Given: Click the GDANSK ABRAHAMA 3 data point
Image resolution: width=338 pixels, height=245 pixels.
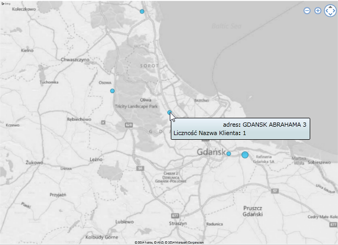Looking at the screenshot, I should 169,113.
